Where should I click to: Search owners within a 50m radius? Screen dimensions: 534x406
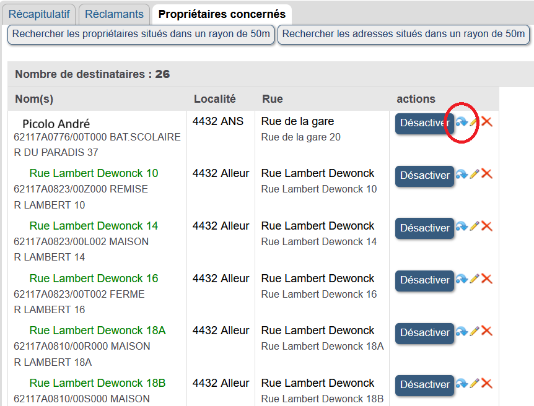click(x=141, y=35)
